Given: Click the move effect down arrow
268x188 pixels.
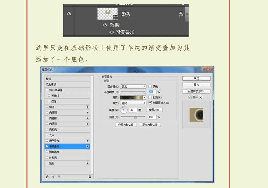Looking at the screenshot, I should click(59, 177).
